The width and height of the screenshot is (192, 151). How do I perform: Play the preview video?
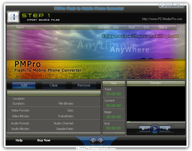tap(155, 129)
